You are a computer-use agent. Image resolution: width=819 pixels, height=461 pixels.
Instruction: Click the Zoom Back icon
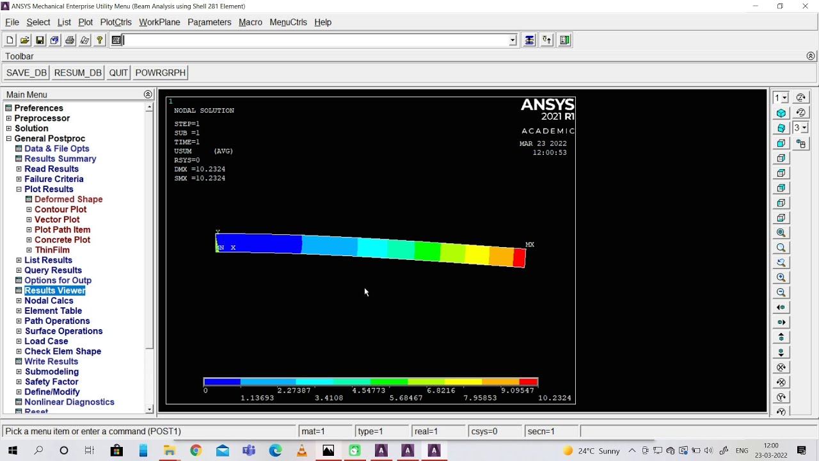(781, 263)
